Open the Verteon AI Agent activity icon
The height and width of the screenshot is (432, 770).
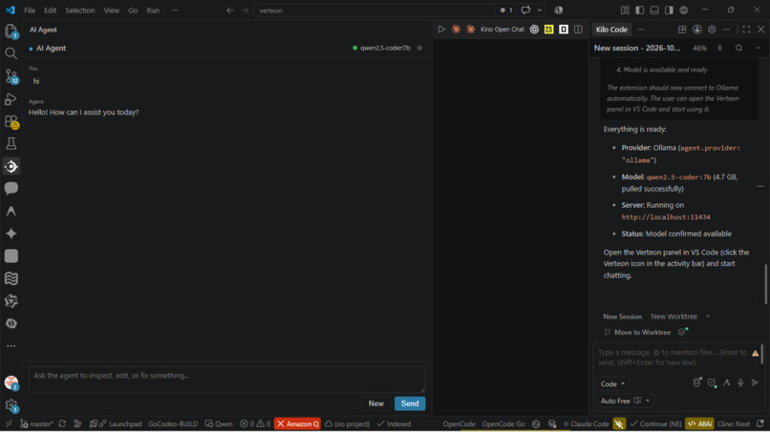11,166
